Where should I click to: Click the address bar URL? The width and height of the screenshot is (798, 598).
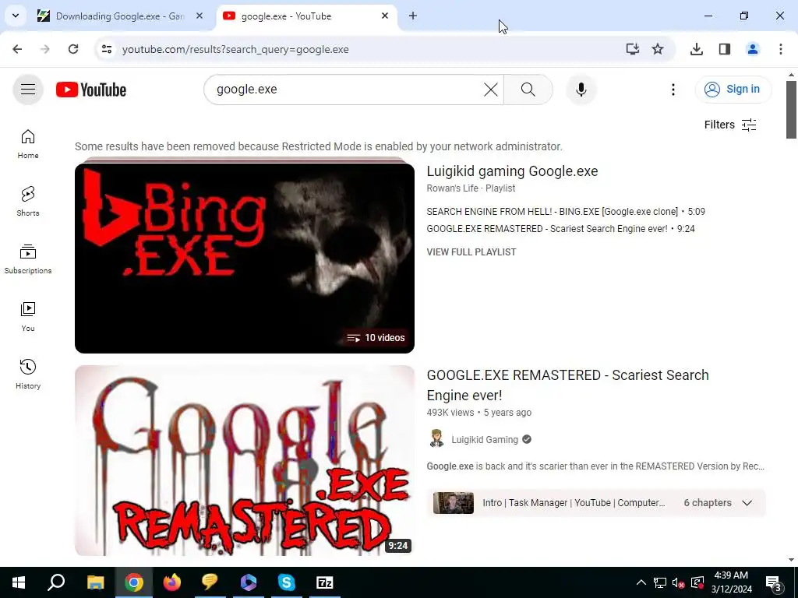point(235,49)
